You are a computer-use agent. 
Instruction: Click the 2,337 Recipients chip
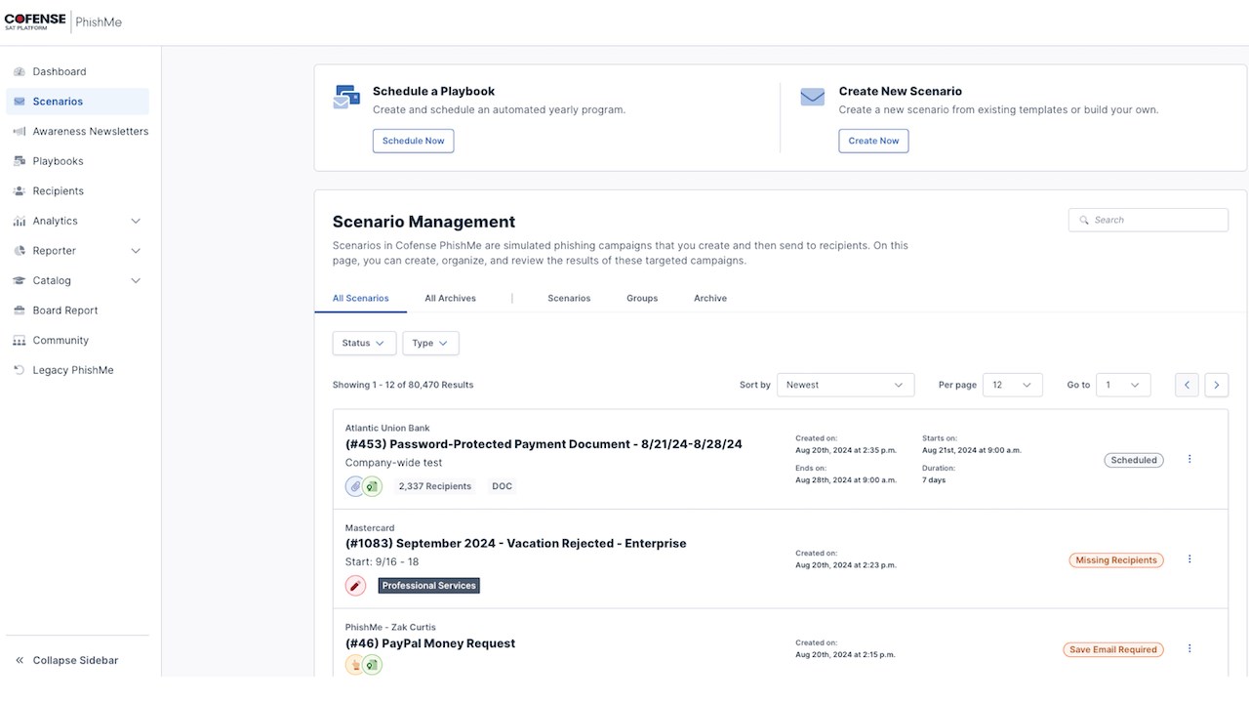click(434, 486)
